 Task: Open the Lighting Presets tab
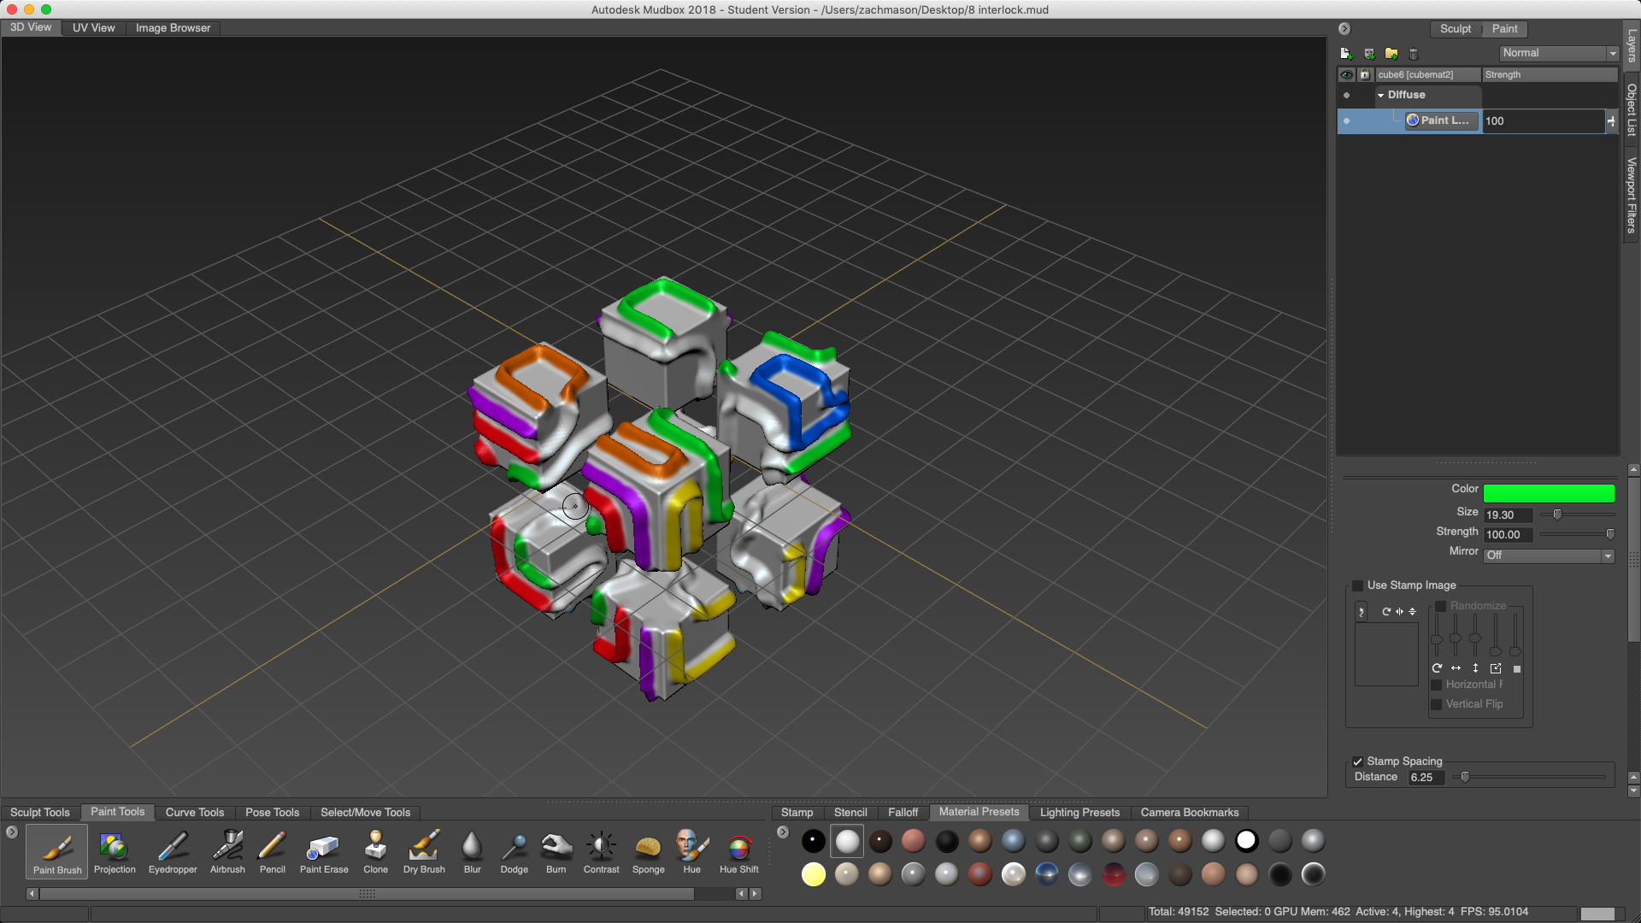[1079, 813]
